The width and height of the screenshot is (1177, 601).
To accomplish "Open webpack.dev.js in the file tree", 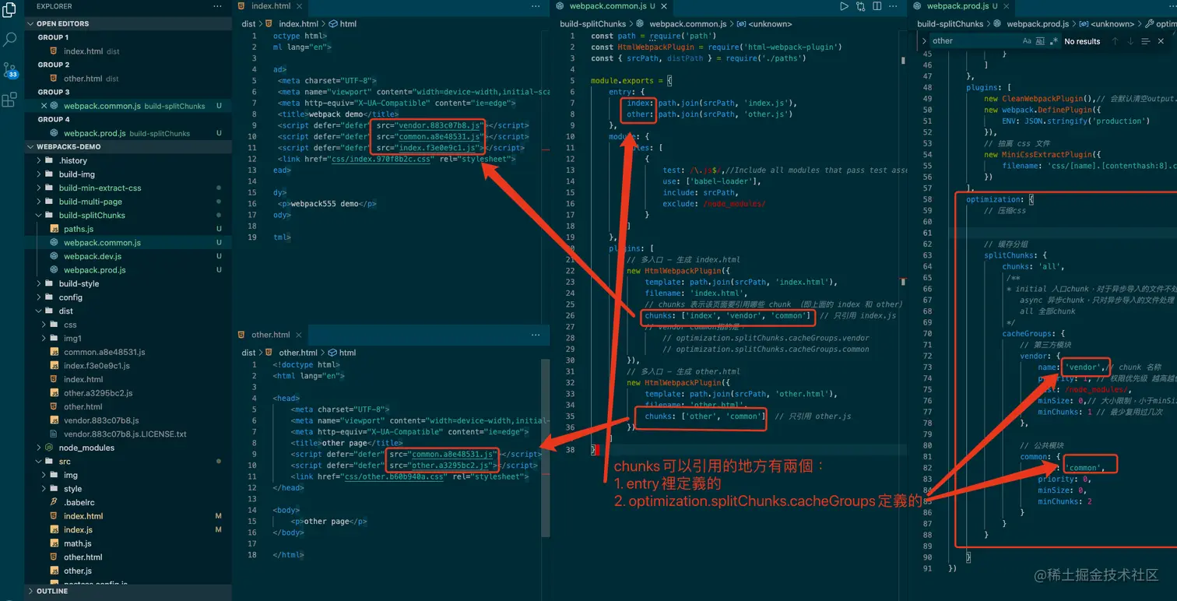I will click(128, 256).
